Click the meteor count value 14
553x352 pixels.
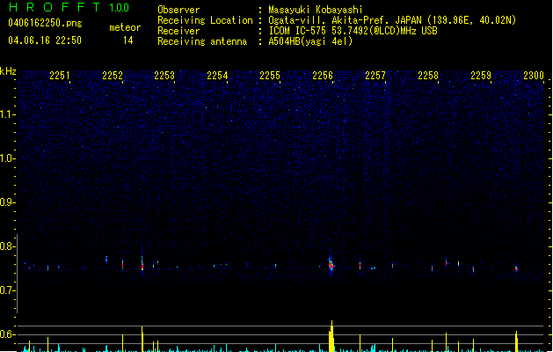128,40
